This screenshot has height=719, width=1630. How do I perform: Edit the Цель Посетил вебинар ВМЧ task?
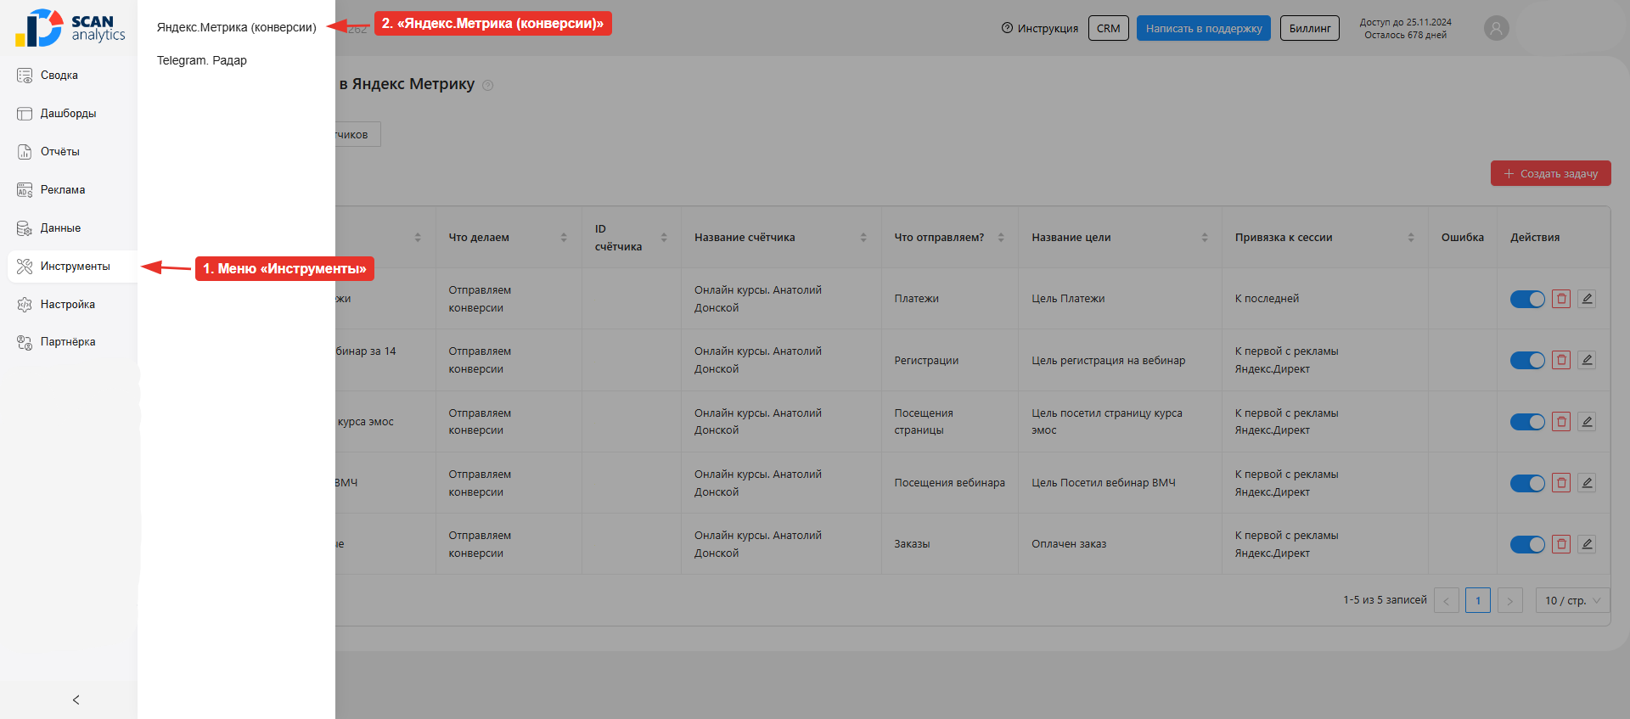pyautogui.click(x=1587, y=483)
